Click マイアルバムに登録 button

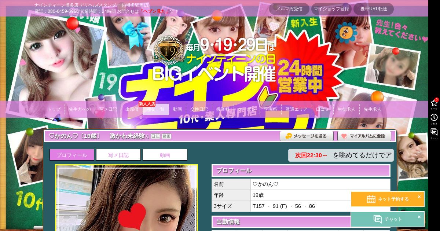click(x=364, y=136)
